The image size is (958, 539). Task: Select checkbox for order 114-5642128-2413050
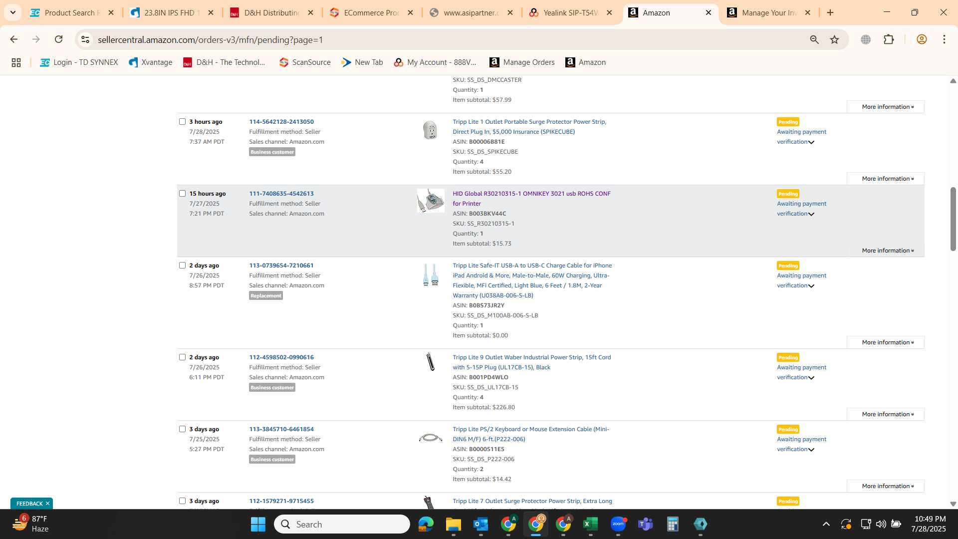[x=182, y=121]
